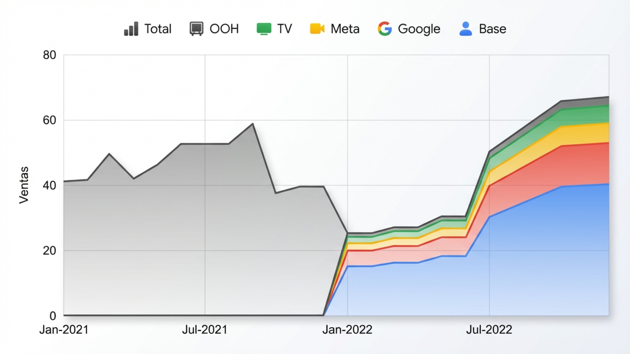Click the OOH billboard screen icon
630x354 pixels.
pos(196,29)
